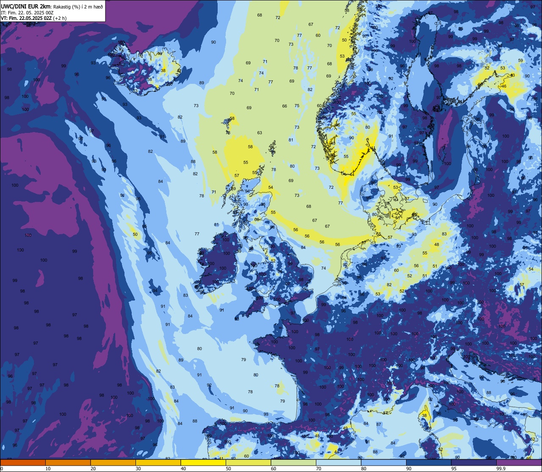Click the "66" humidity value on the map
The height and width of the screenshot is (472, 542).
(x=285, y=106)
